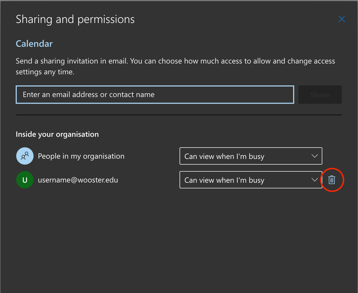Open permission dropdown for username@wooster.edu
Image resolution: width=358 pixels, height=293 pixels.
tap(250, 180)
